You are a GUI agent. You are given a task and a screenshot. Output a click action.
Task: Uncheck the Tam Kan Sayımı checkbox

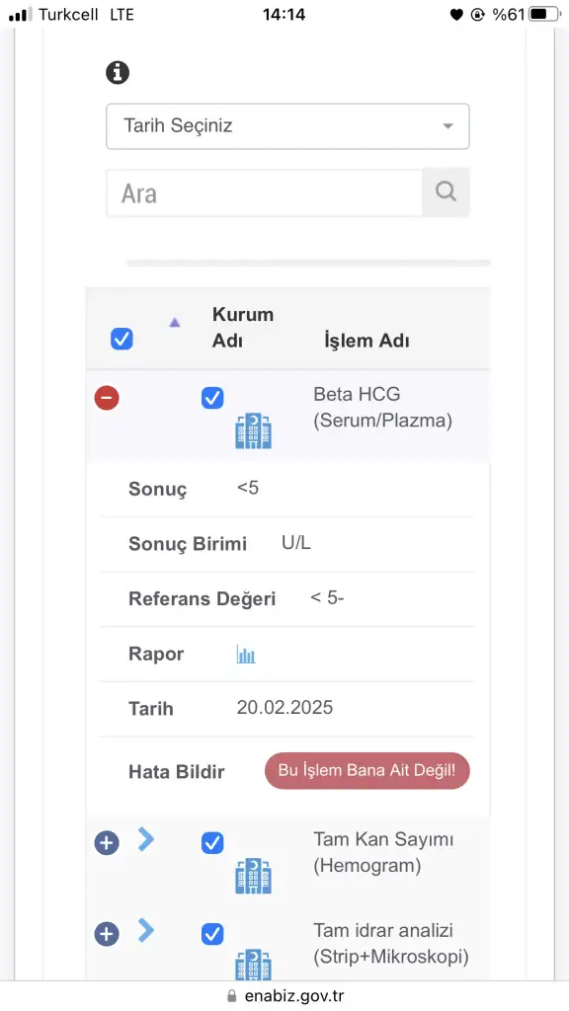213,843
